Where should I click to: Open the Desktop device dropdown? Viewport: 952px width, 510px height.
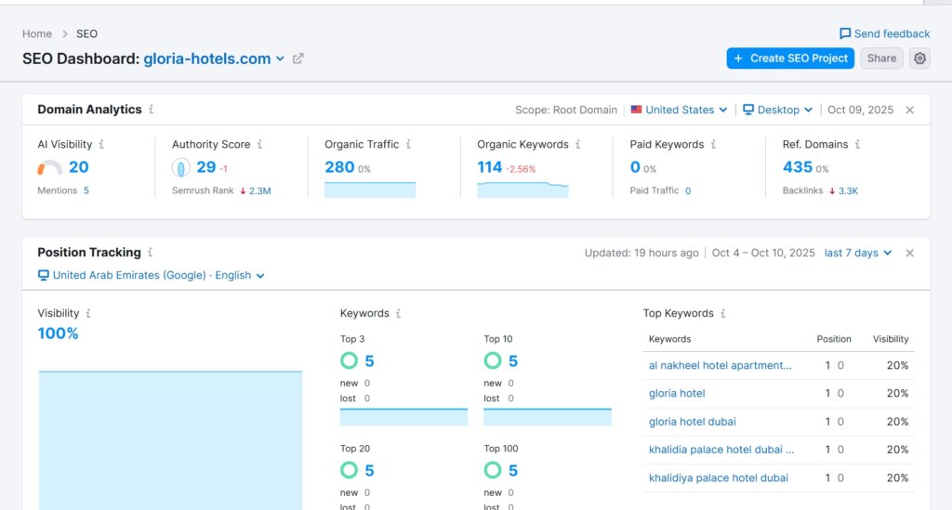point(778,110)
